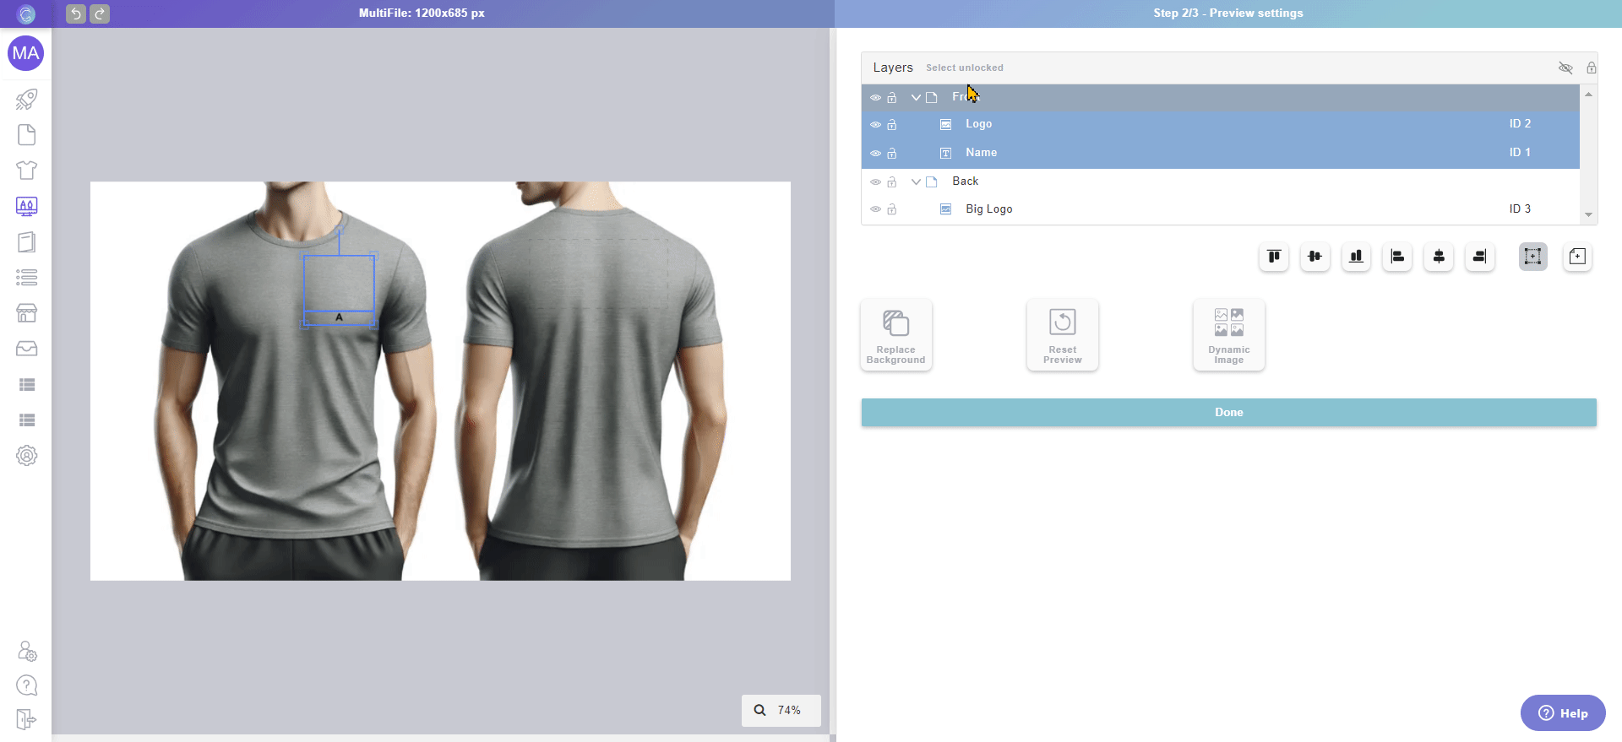The height and width of the screenshot is (742, 1622).
Task: Lock the Name layer
Action: (x=891, y=154)
